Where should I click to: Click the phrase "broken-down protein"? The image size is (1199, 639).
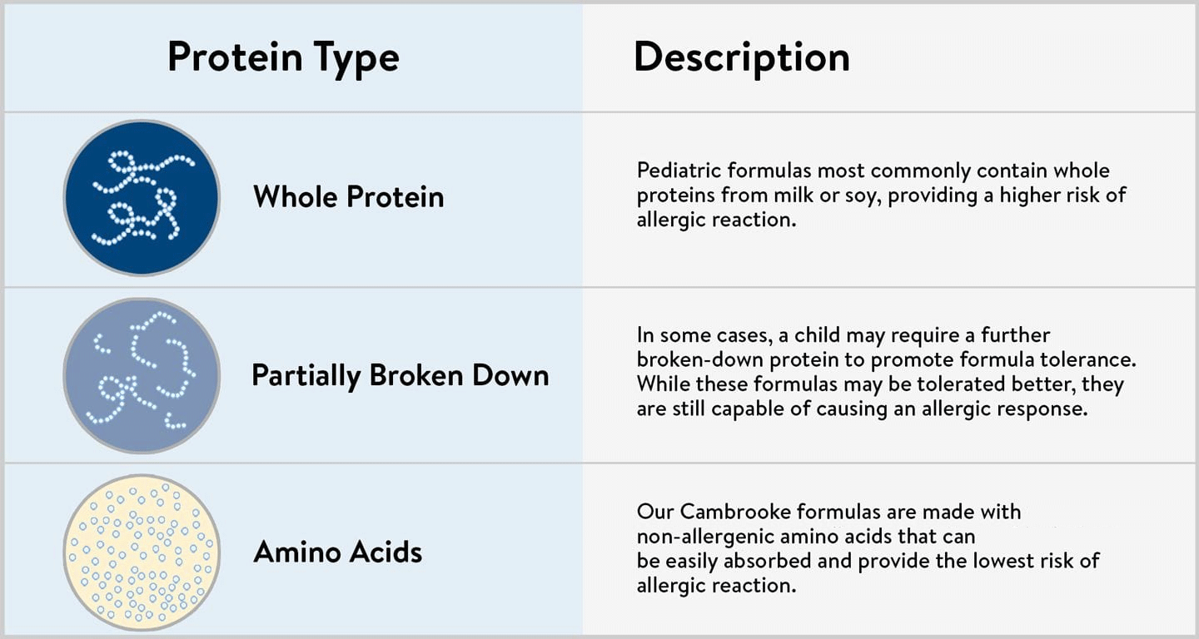(x=743, y=360)
